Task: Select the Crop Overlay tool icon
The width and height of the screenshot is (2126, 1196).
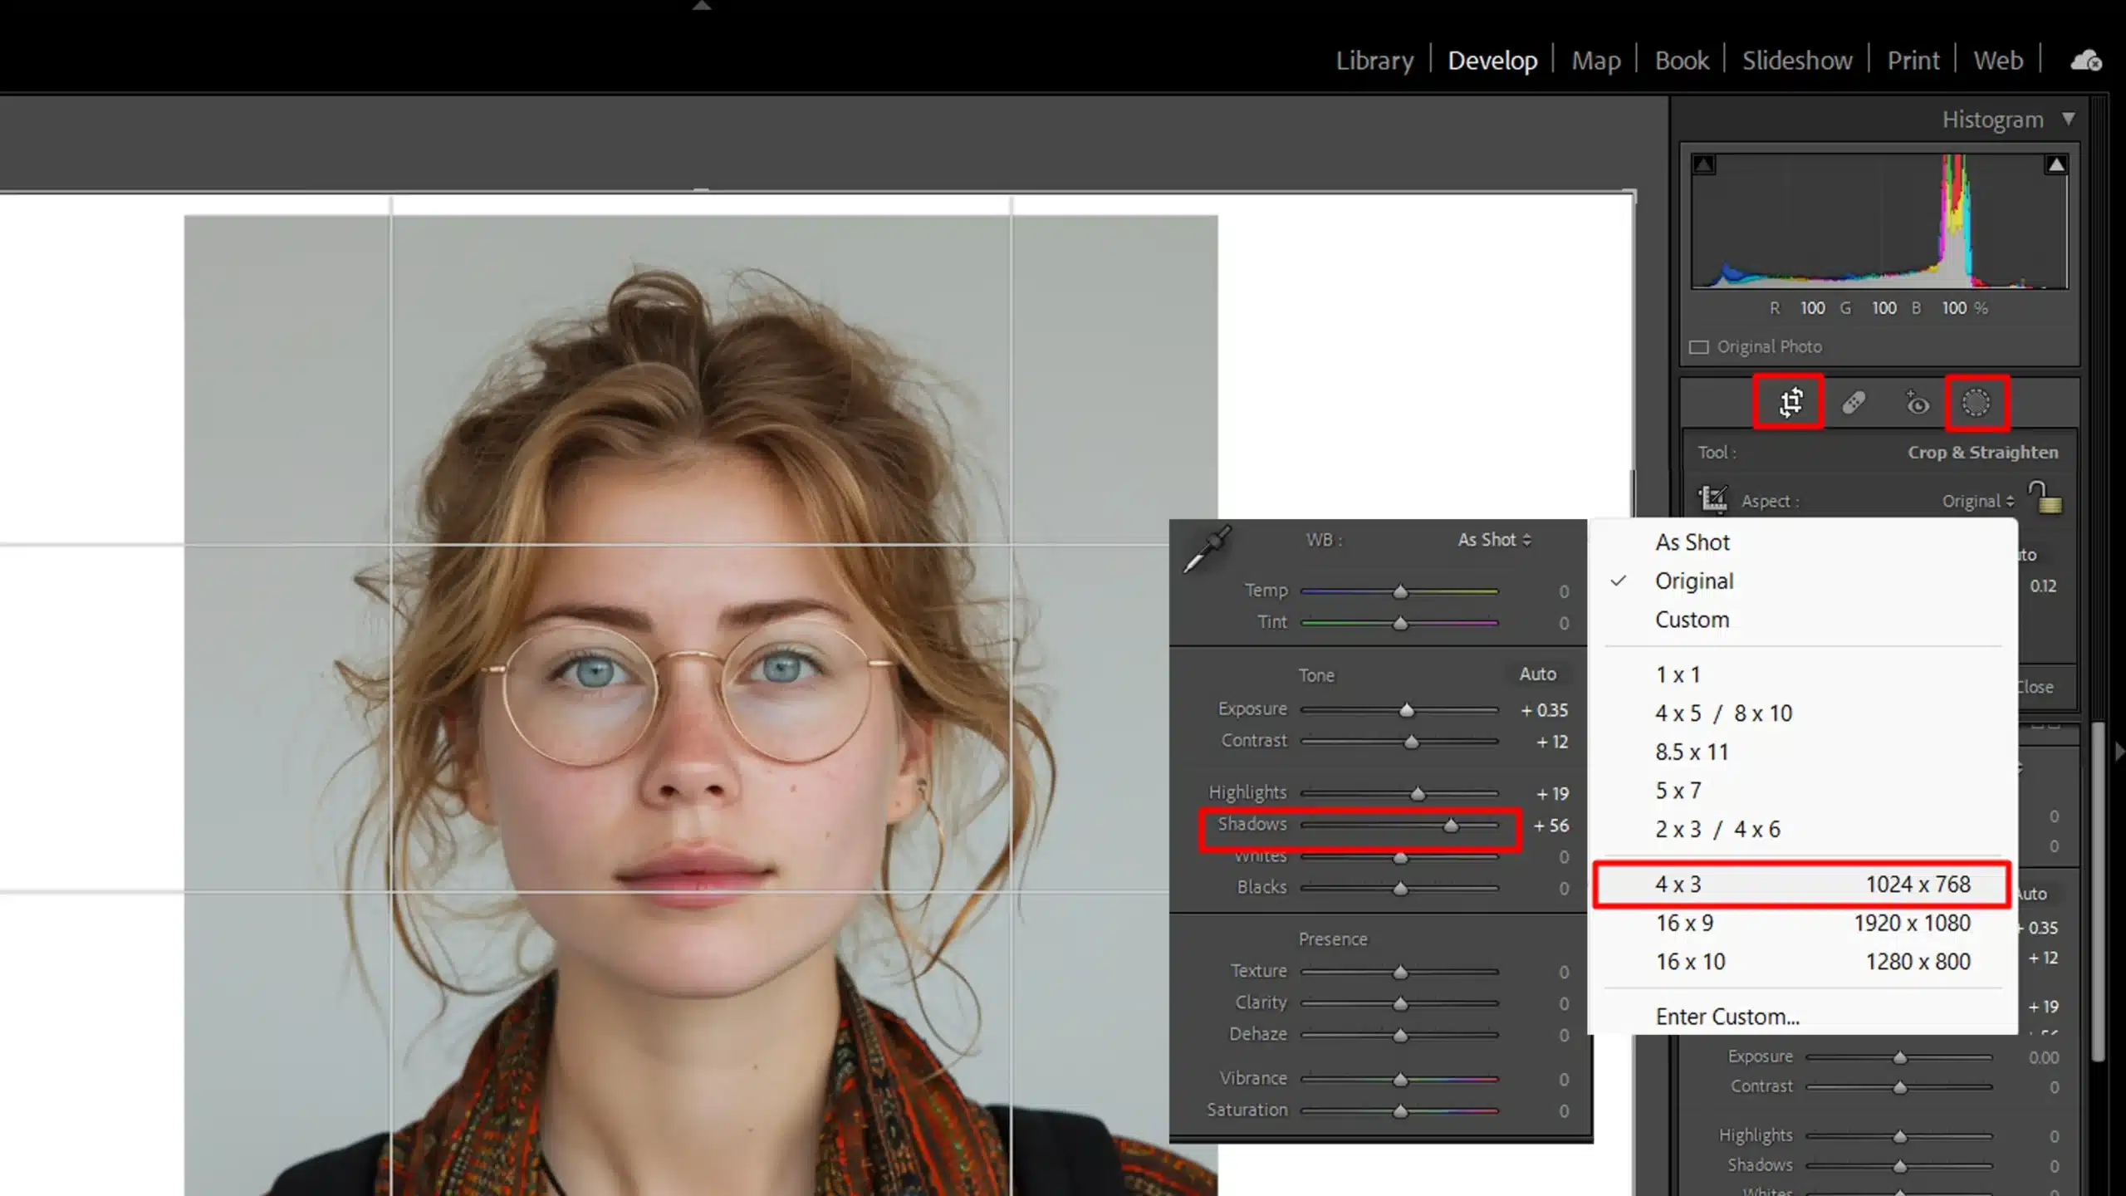Action: coord(1790,403)
